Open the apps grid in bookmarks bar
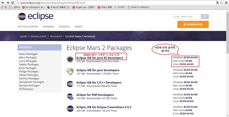The width and height of the screenshot is (229, 117). click(2, 7)
